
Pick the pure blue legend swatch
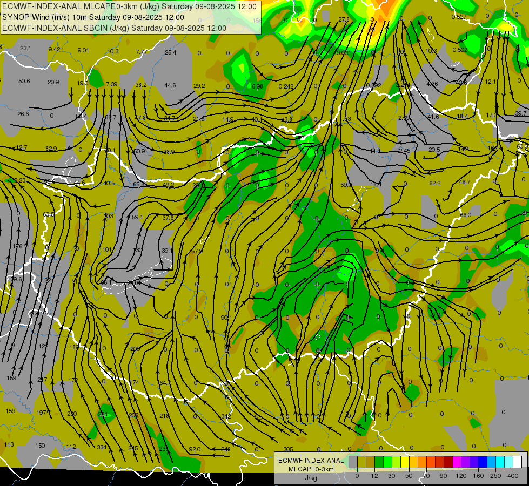click(x=483, y=462)
